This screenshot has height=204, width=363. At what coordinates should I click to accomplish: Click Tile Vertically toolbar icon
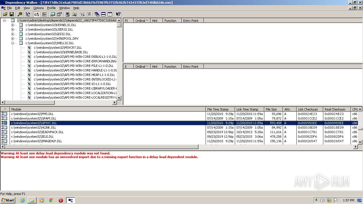[x=110, y=14]
